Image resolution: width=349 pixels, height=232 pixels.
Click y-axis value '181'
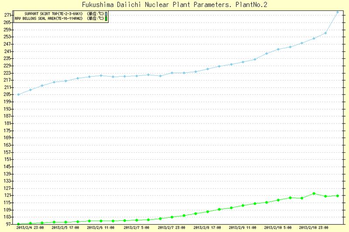click(x=7, y=124)
